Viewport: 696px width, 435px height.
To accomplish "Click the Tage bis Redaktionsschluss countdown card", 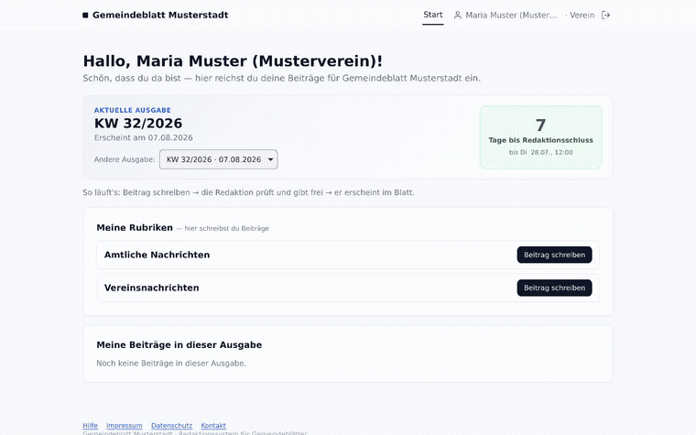I will pyautogui.click(x=540, y=137).
